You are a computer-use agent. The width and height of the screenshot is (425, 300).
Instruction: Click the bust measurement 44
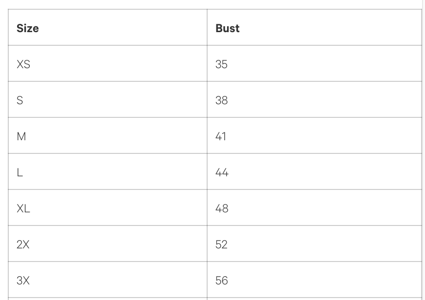[222, 172]
